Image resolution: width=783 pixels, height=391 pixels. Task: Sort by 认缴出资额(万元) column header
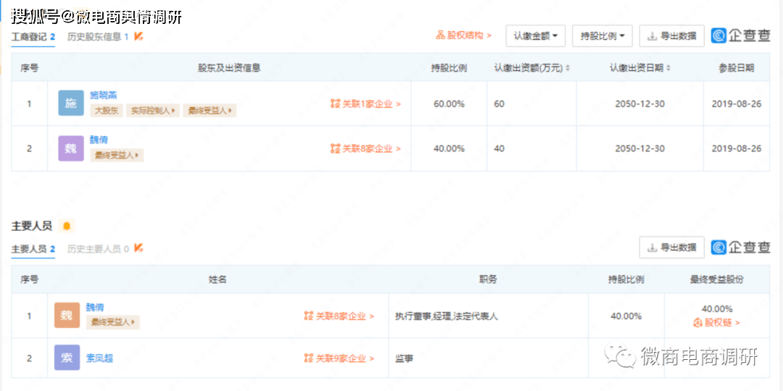coord(531,68)
